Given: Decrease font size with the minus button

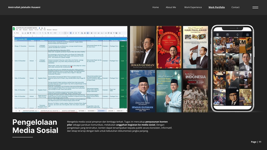Looking at the screenshot, I should coord(63,33).
